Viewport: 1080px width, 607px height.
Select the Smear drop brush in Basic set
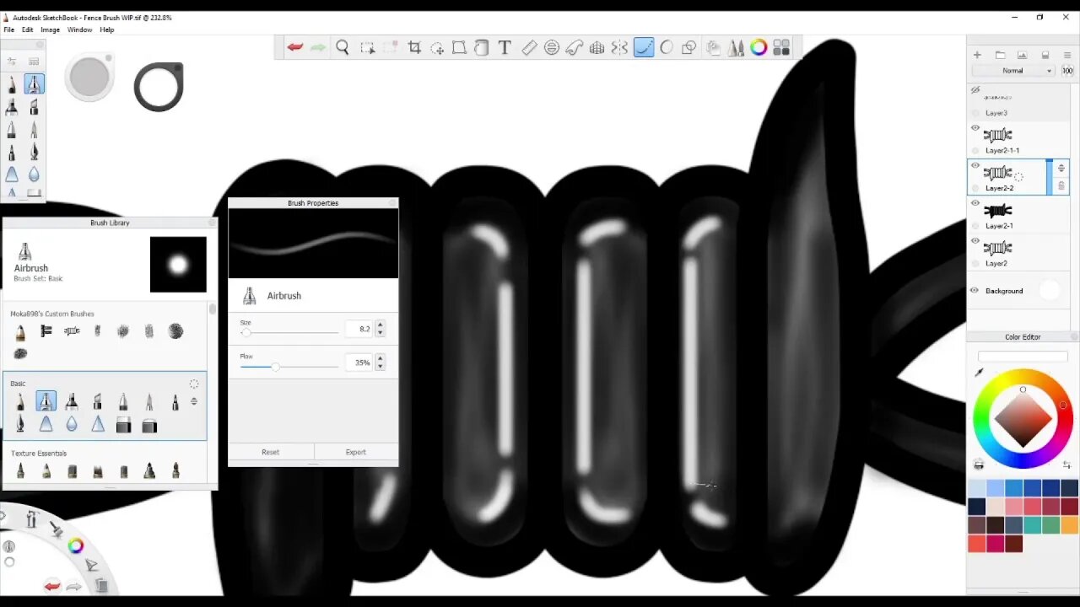pyautogui.click(x=72, y=426)
